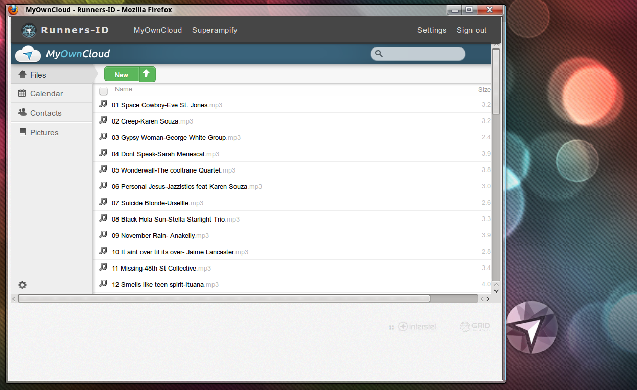Select the file 05 Wonderwall-The cooltrane Quartet.mp3
637x390 pixels.
[x=174, y=170]
